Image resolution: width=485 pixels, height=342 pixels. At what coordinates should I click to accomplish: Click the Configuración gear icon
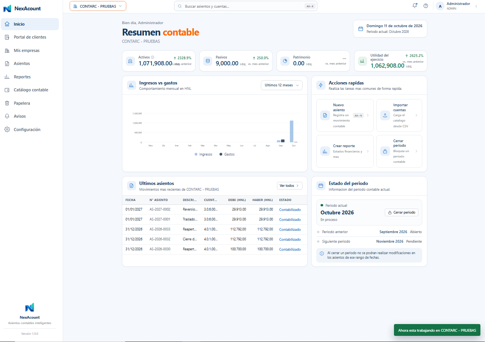coord(7,130)
